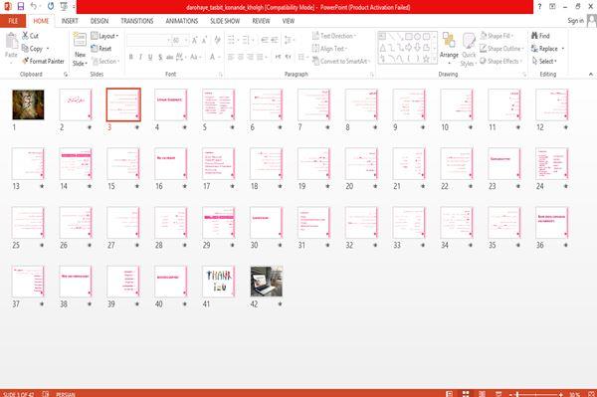Open PowerPoint Help question mark
597x397 pixels.
tap(539, 7)
